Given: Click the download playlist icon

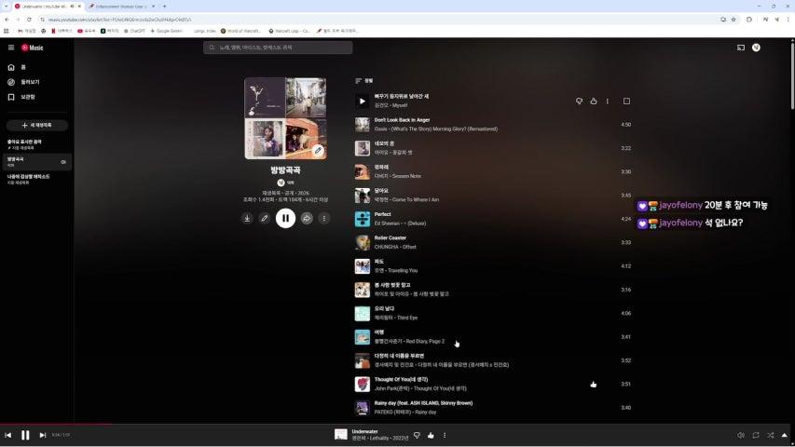Looking at the screenshot, I should pos(247,218).
